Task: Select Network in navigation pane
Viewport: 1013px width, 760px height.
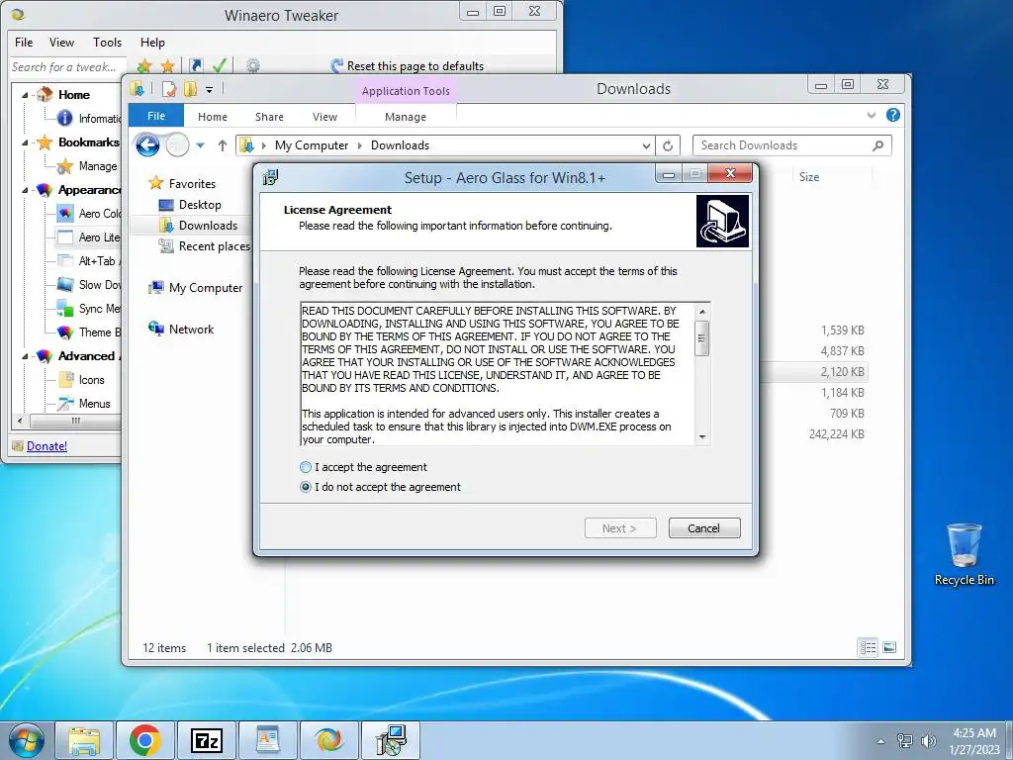Action: [x=191, y=330]
